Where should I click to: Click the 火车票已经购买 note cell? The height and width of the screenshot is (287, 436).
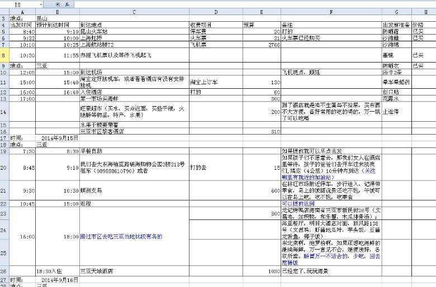pyautogui.click(x=331, y=38)
